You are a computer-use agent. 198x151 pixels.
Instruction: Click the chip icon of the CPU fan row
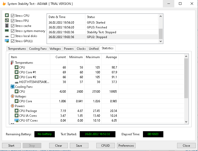(x=17, y=91)
